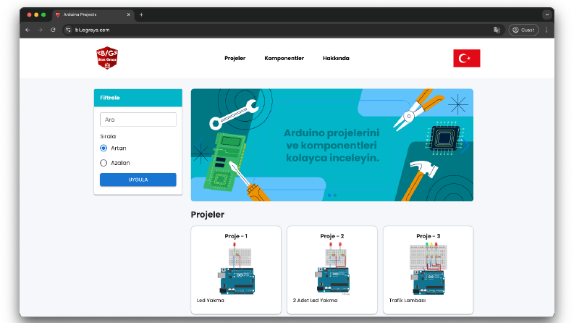Open a new browser tab
This screenshot has width=574, height=323.
tap(141, 14)
